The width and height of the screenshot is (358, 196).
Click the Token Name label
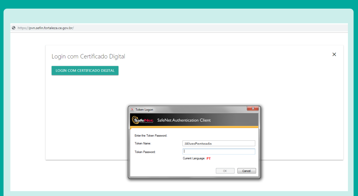(143, 143)
